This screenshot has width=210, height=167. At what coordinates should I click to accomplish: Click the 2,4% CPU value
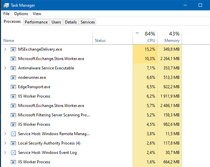(151, 153)
